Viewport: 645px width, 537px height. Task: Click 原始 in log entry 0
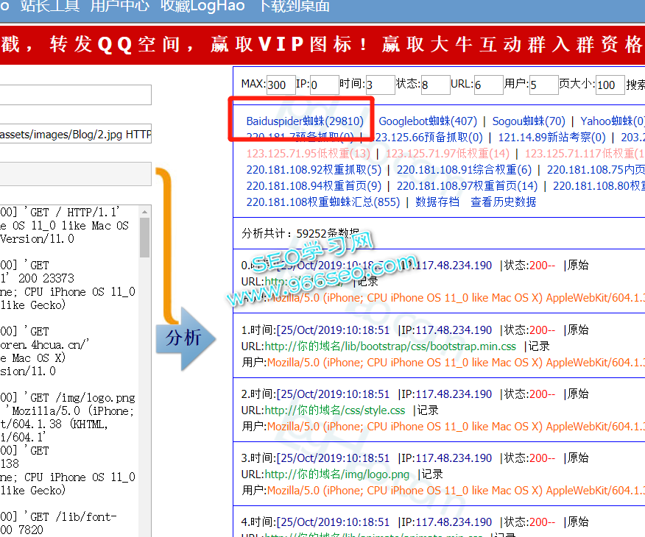(x=578, y=265)
